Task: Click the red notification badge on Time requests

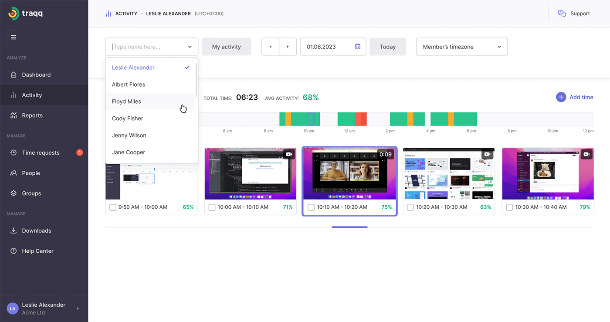Action: (80, 153)
